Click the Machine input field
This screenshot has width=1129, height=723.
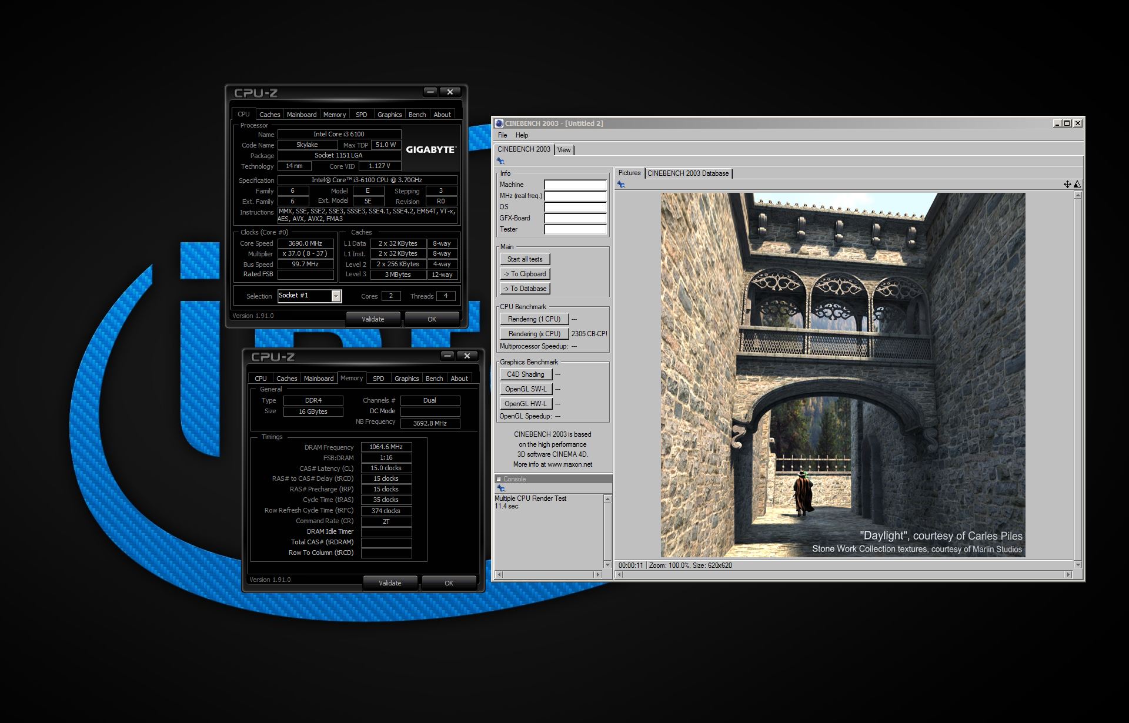[575, 185]
